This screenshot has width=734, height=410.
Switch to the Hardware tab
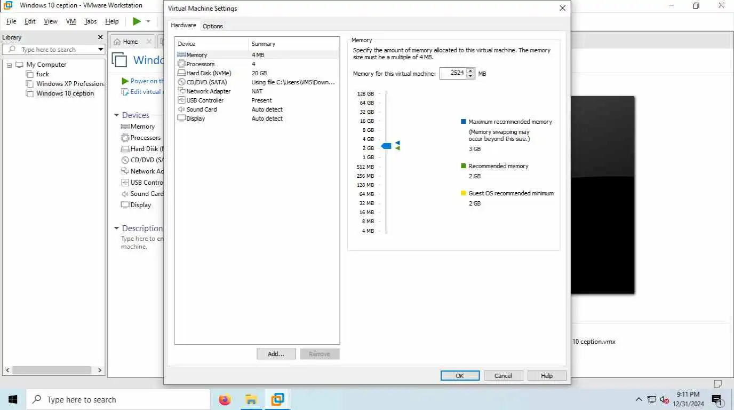pos(183,25)
